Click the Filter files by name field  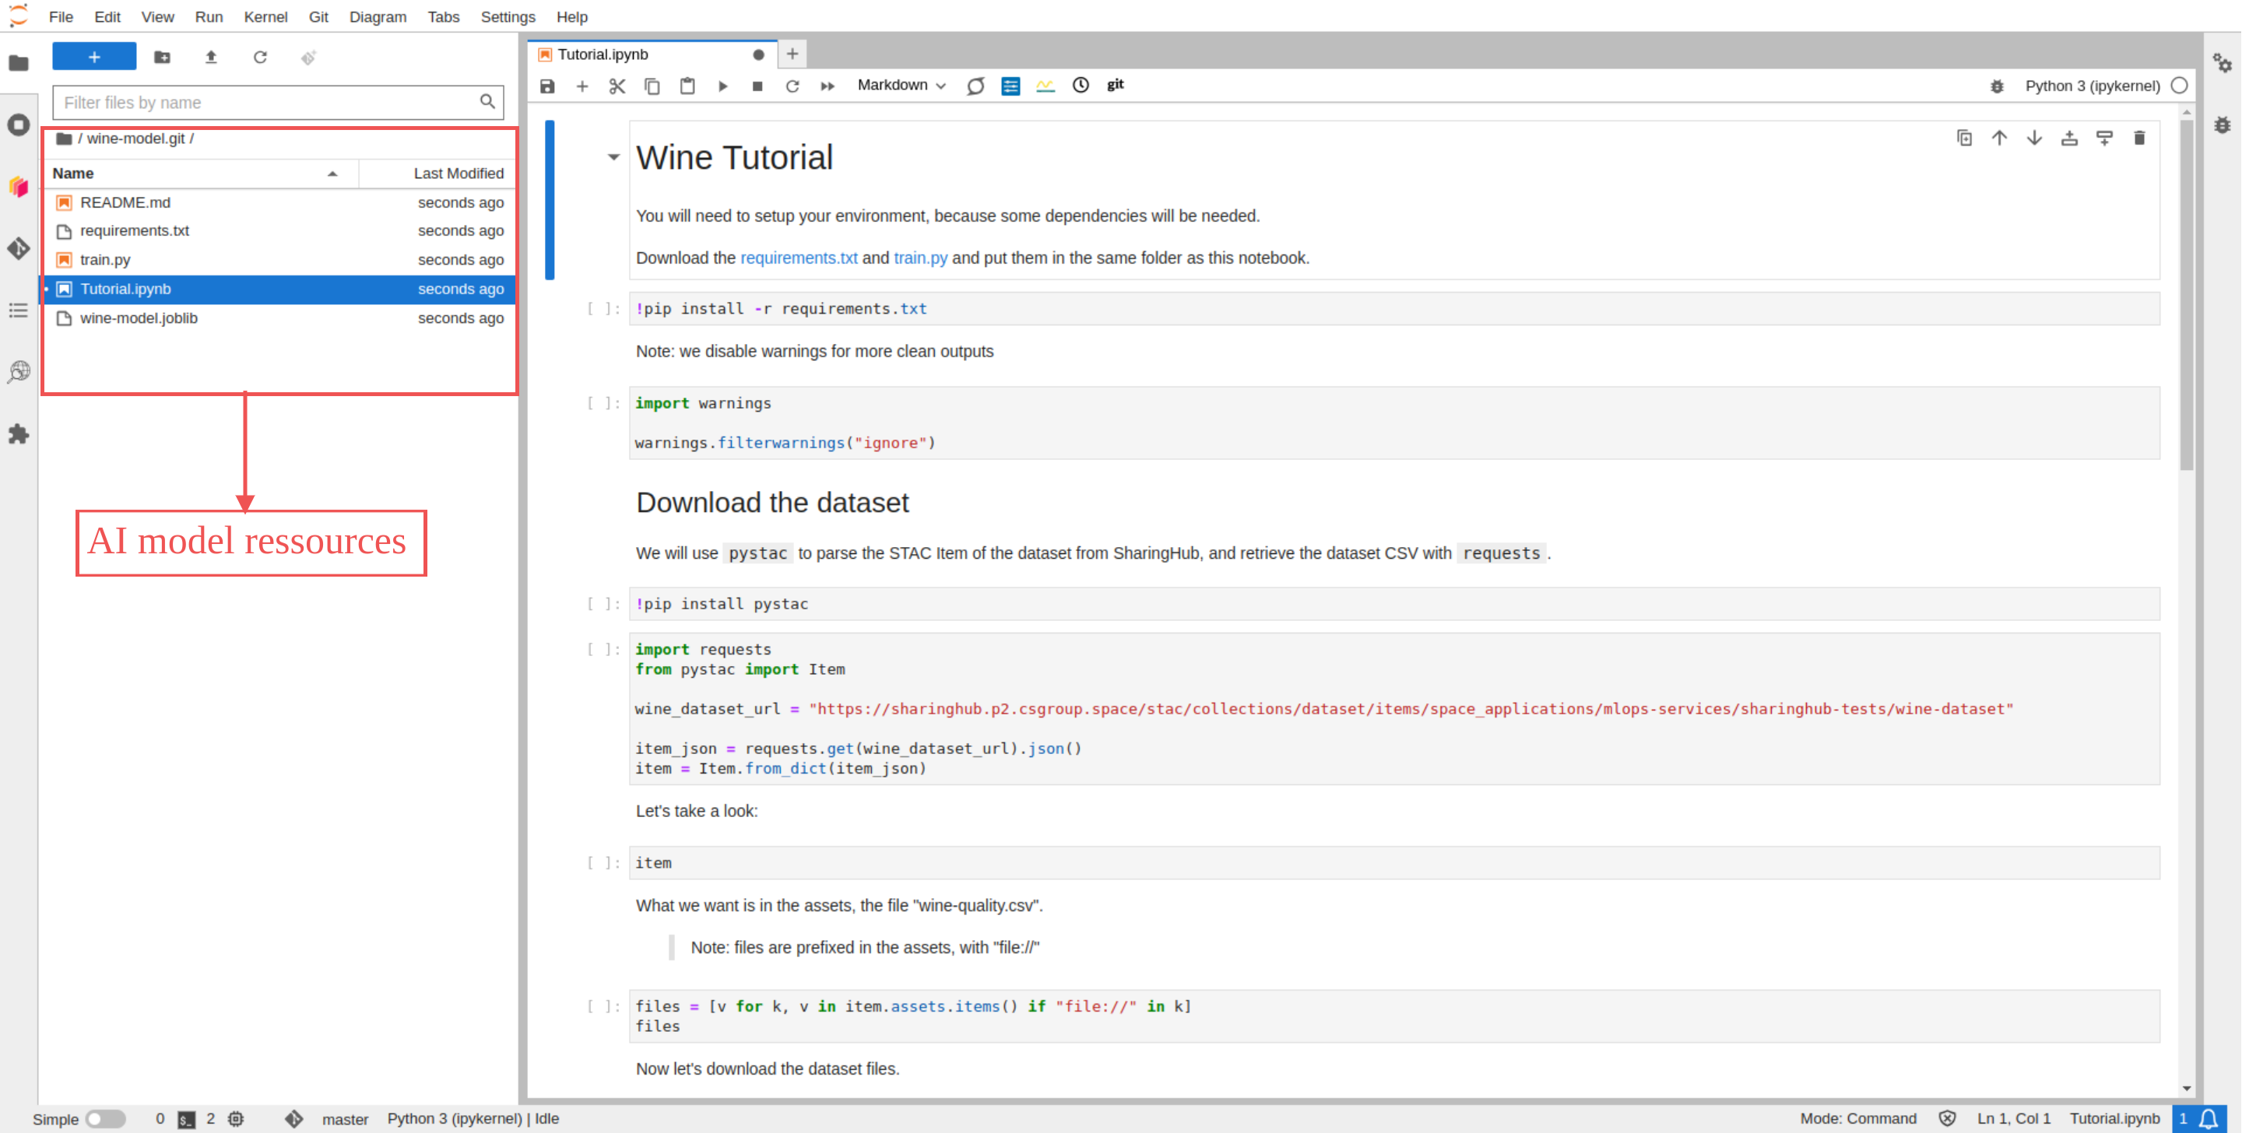(277, 102)
